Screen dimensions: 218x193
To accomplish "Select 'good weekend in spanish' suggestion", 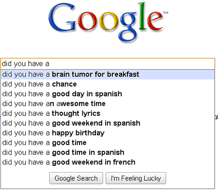I will 108,123.
